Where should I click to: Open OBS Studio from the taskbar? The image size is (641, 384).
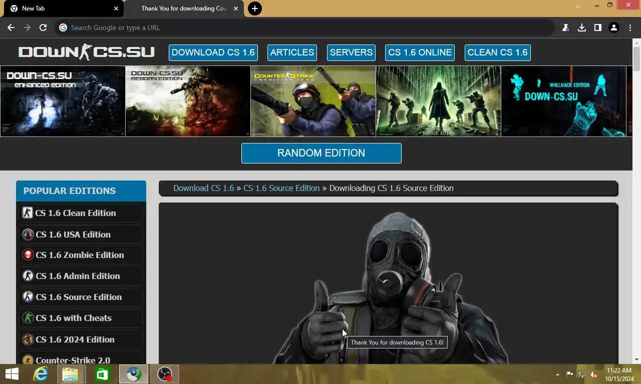(x=165, y=374)
